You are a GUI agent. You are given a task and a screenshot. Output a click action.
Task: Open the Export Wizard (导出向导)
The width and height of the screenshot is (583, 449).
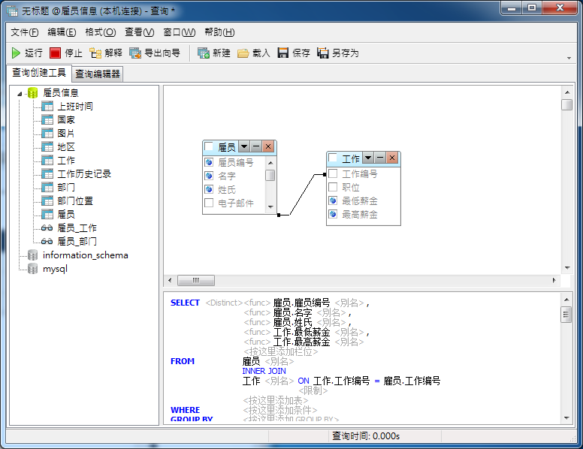[136, 53]
